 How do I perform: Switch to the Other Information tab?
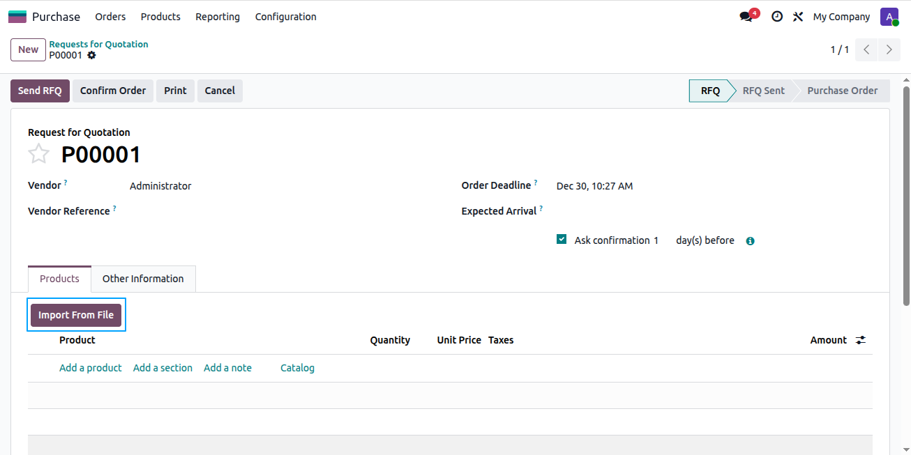pyautogui.click(x=143, y=279)
